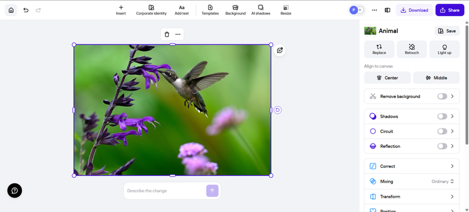Viewport: 469px width, 212px height.
Task: Expand the Reflection settings chevron
Action: [x=452, y=146]
